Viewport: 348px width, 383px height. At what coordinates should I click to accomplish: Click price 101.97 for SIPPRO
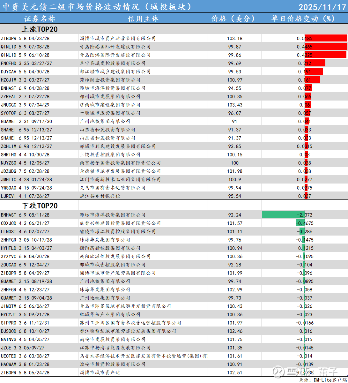coord(235,323)
